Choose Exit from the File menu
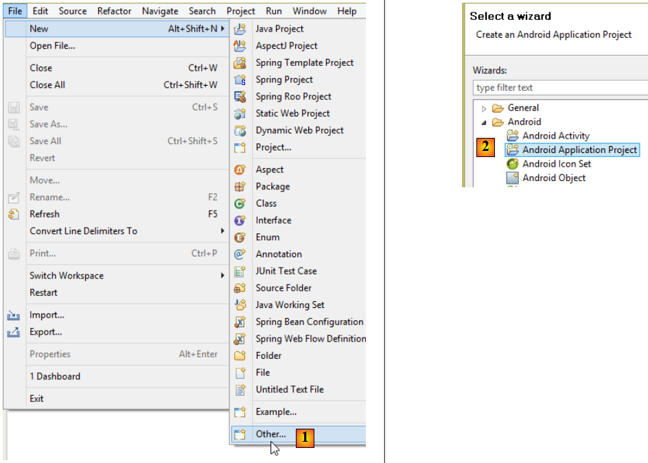The height and width of the screenshot is (463, 648). click(36, 399)
